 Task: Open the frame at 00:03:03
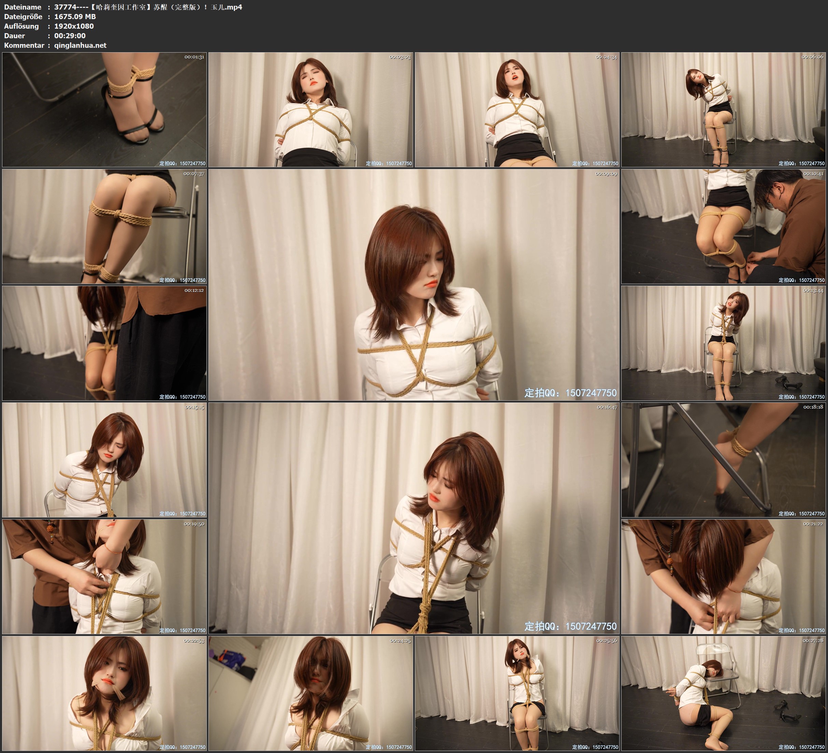[311, 110]
